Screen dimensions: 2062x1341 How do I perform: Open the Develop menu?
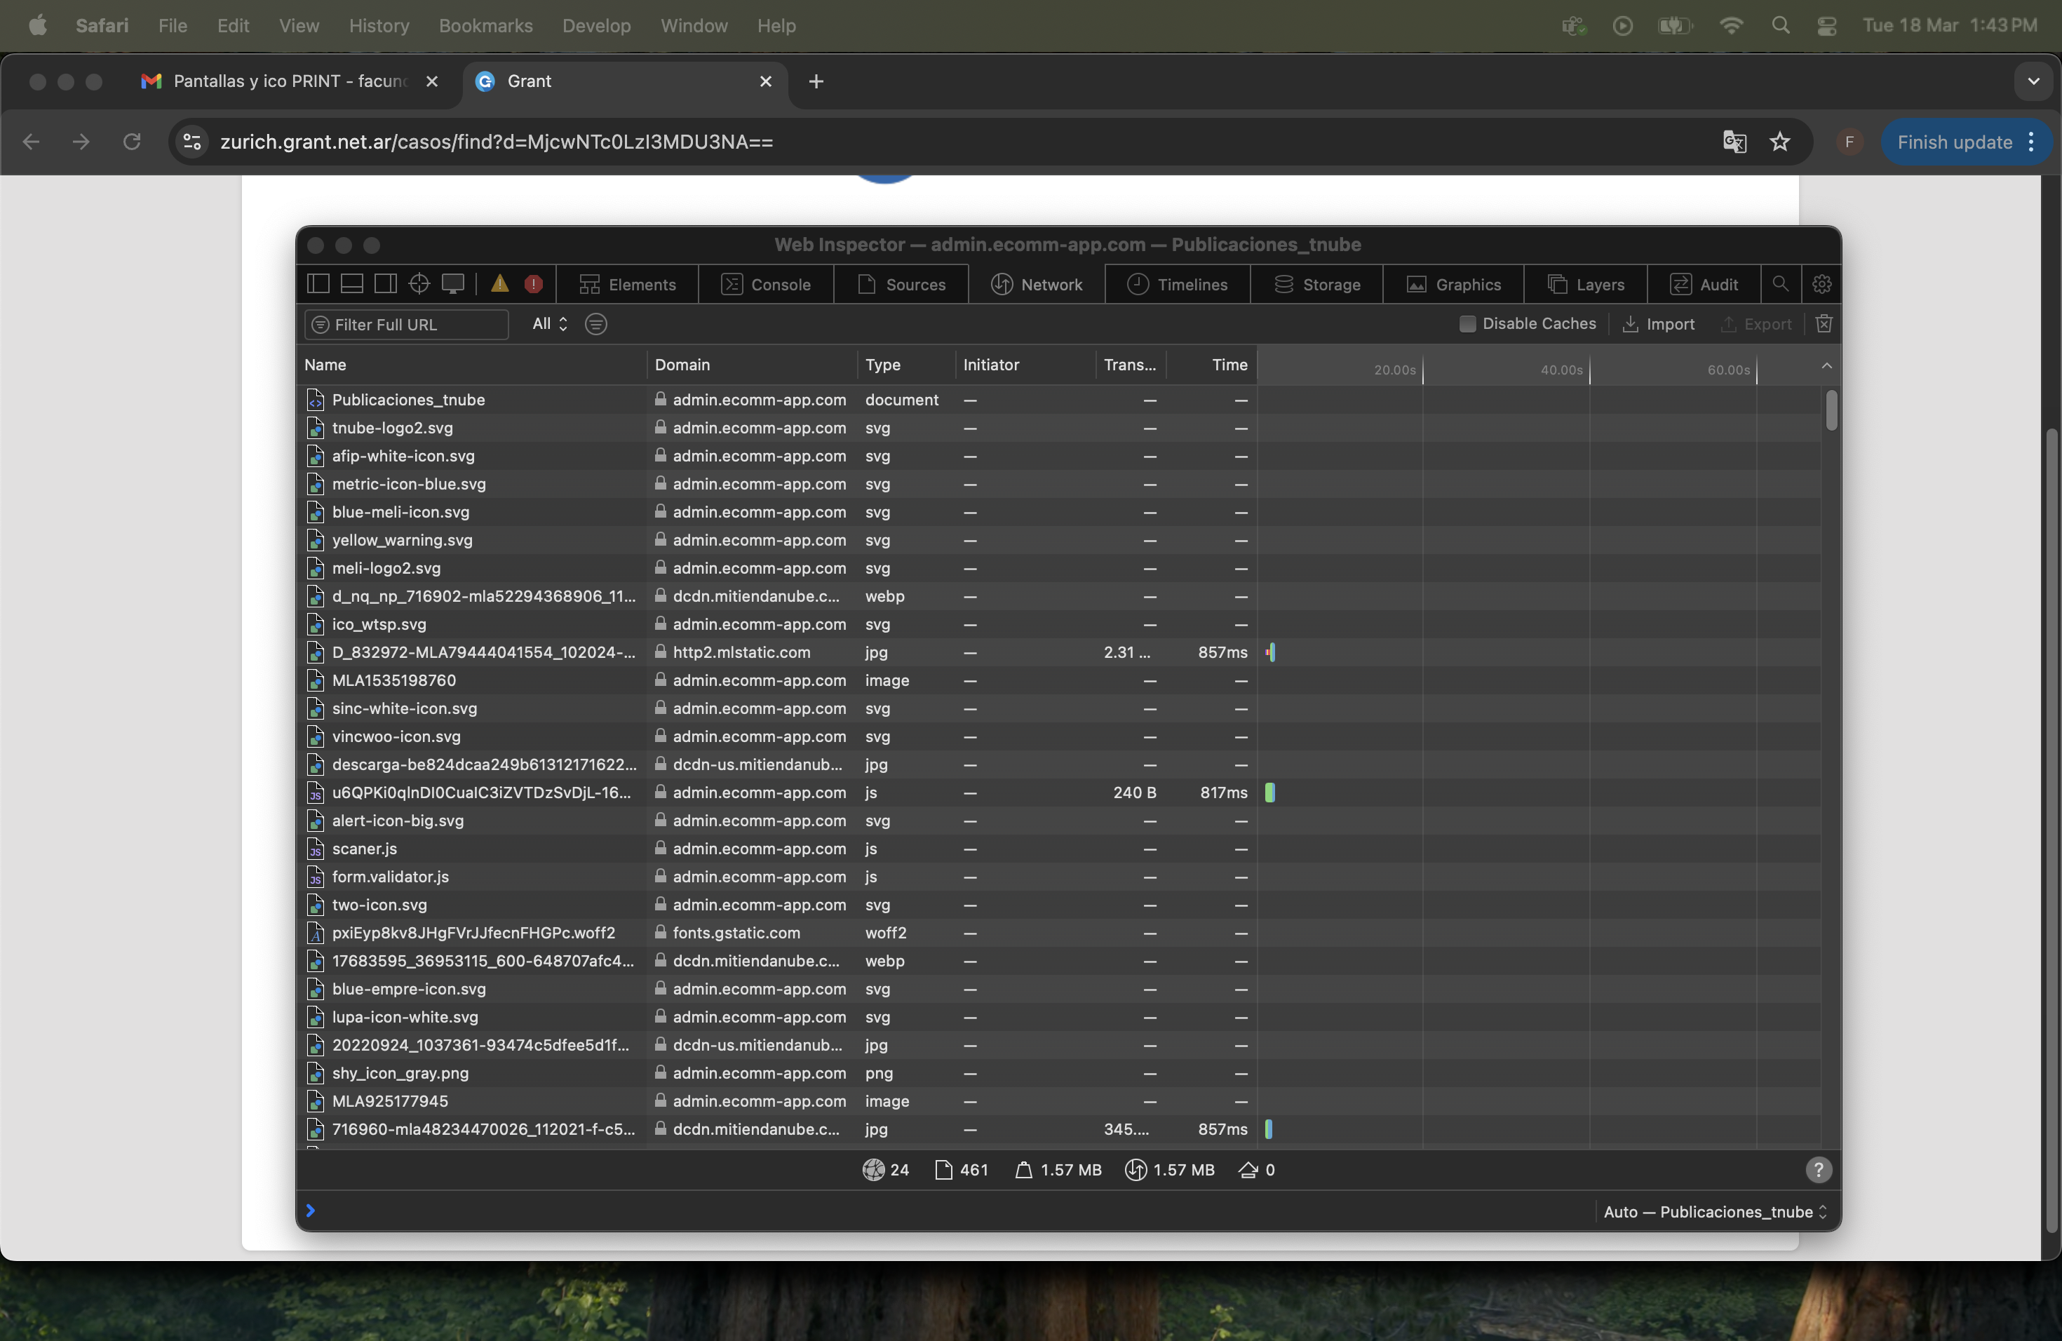tap(596, 25)
